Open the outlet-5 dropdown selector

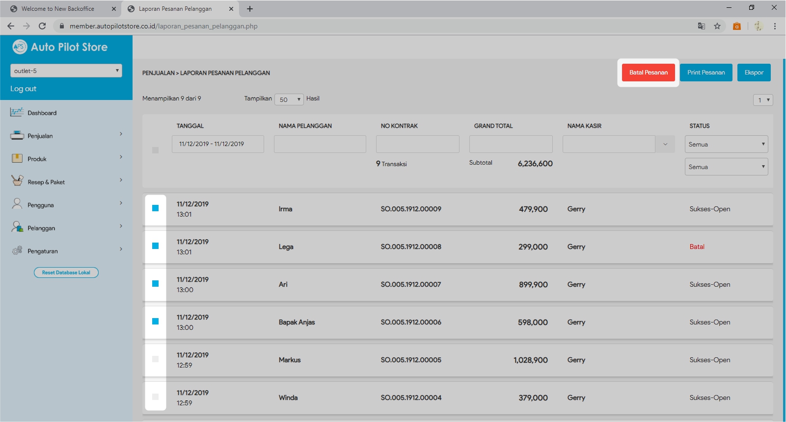66,71
